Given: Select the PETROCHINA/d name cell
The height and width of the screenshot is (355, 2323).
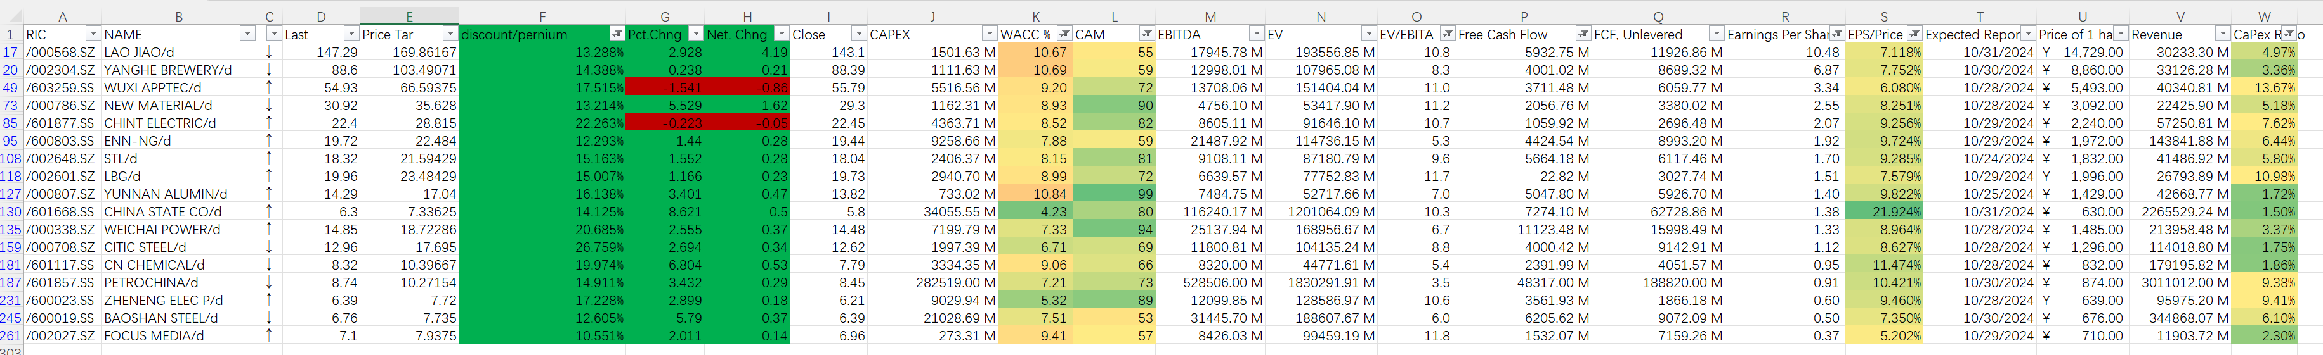Looking at the screenshot, I should point(178,282).
